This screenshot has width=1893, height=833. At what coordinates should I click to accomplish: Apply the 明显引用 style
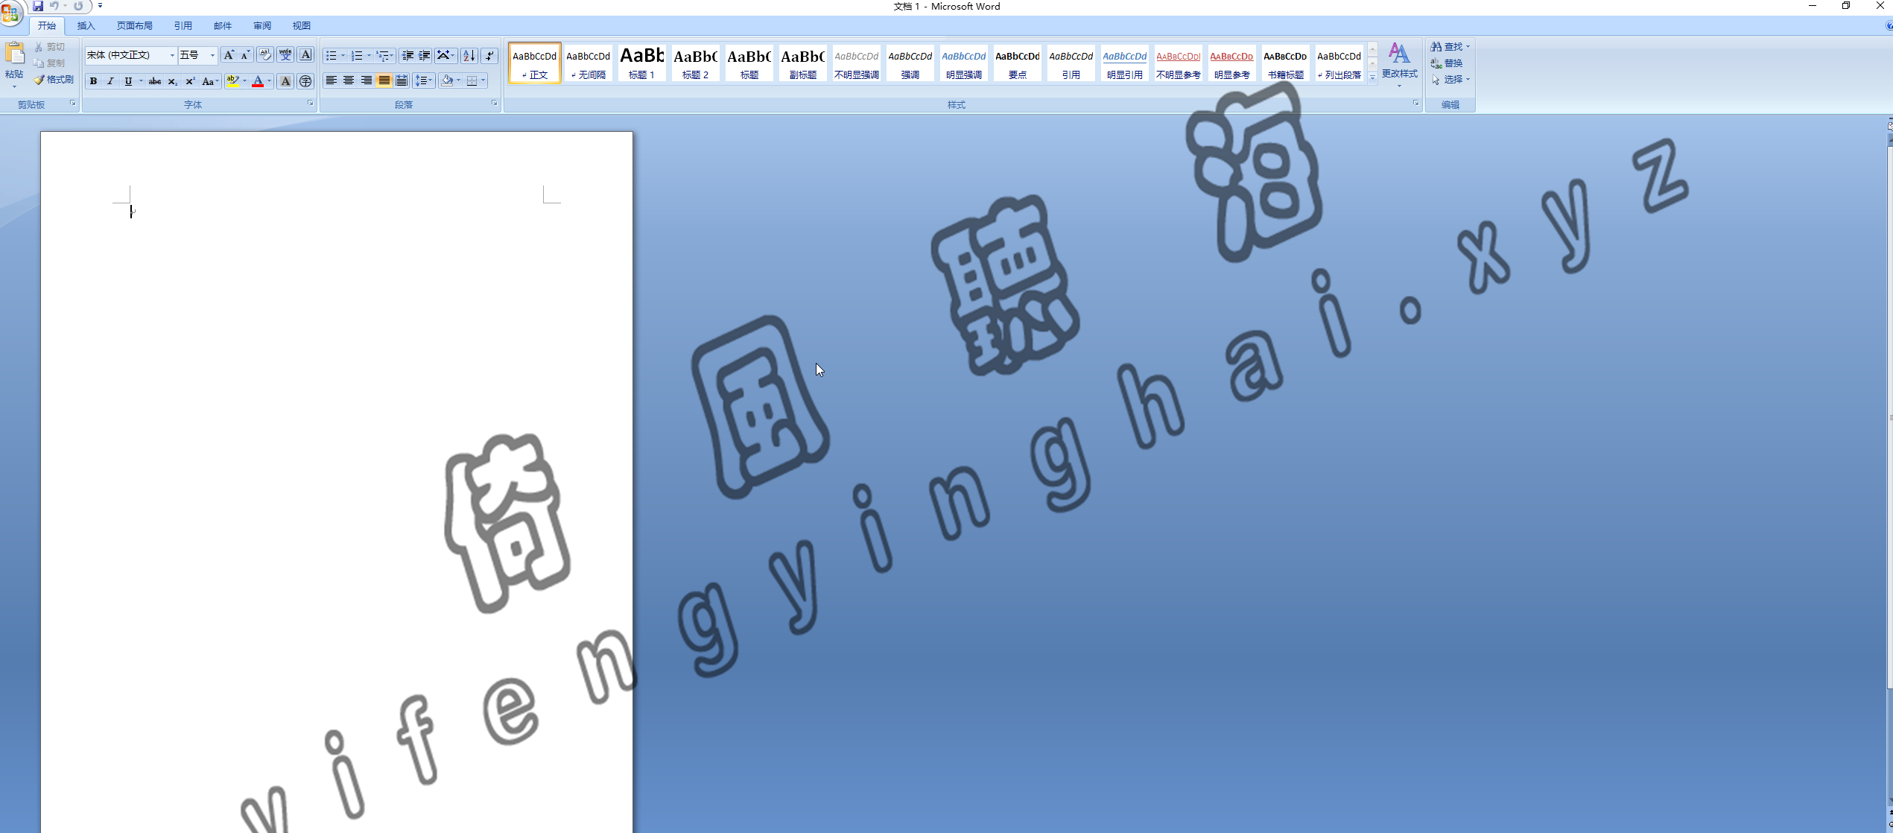1124,63
